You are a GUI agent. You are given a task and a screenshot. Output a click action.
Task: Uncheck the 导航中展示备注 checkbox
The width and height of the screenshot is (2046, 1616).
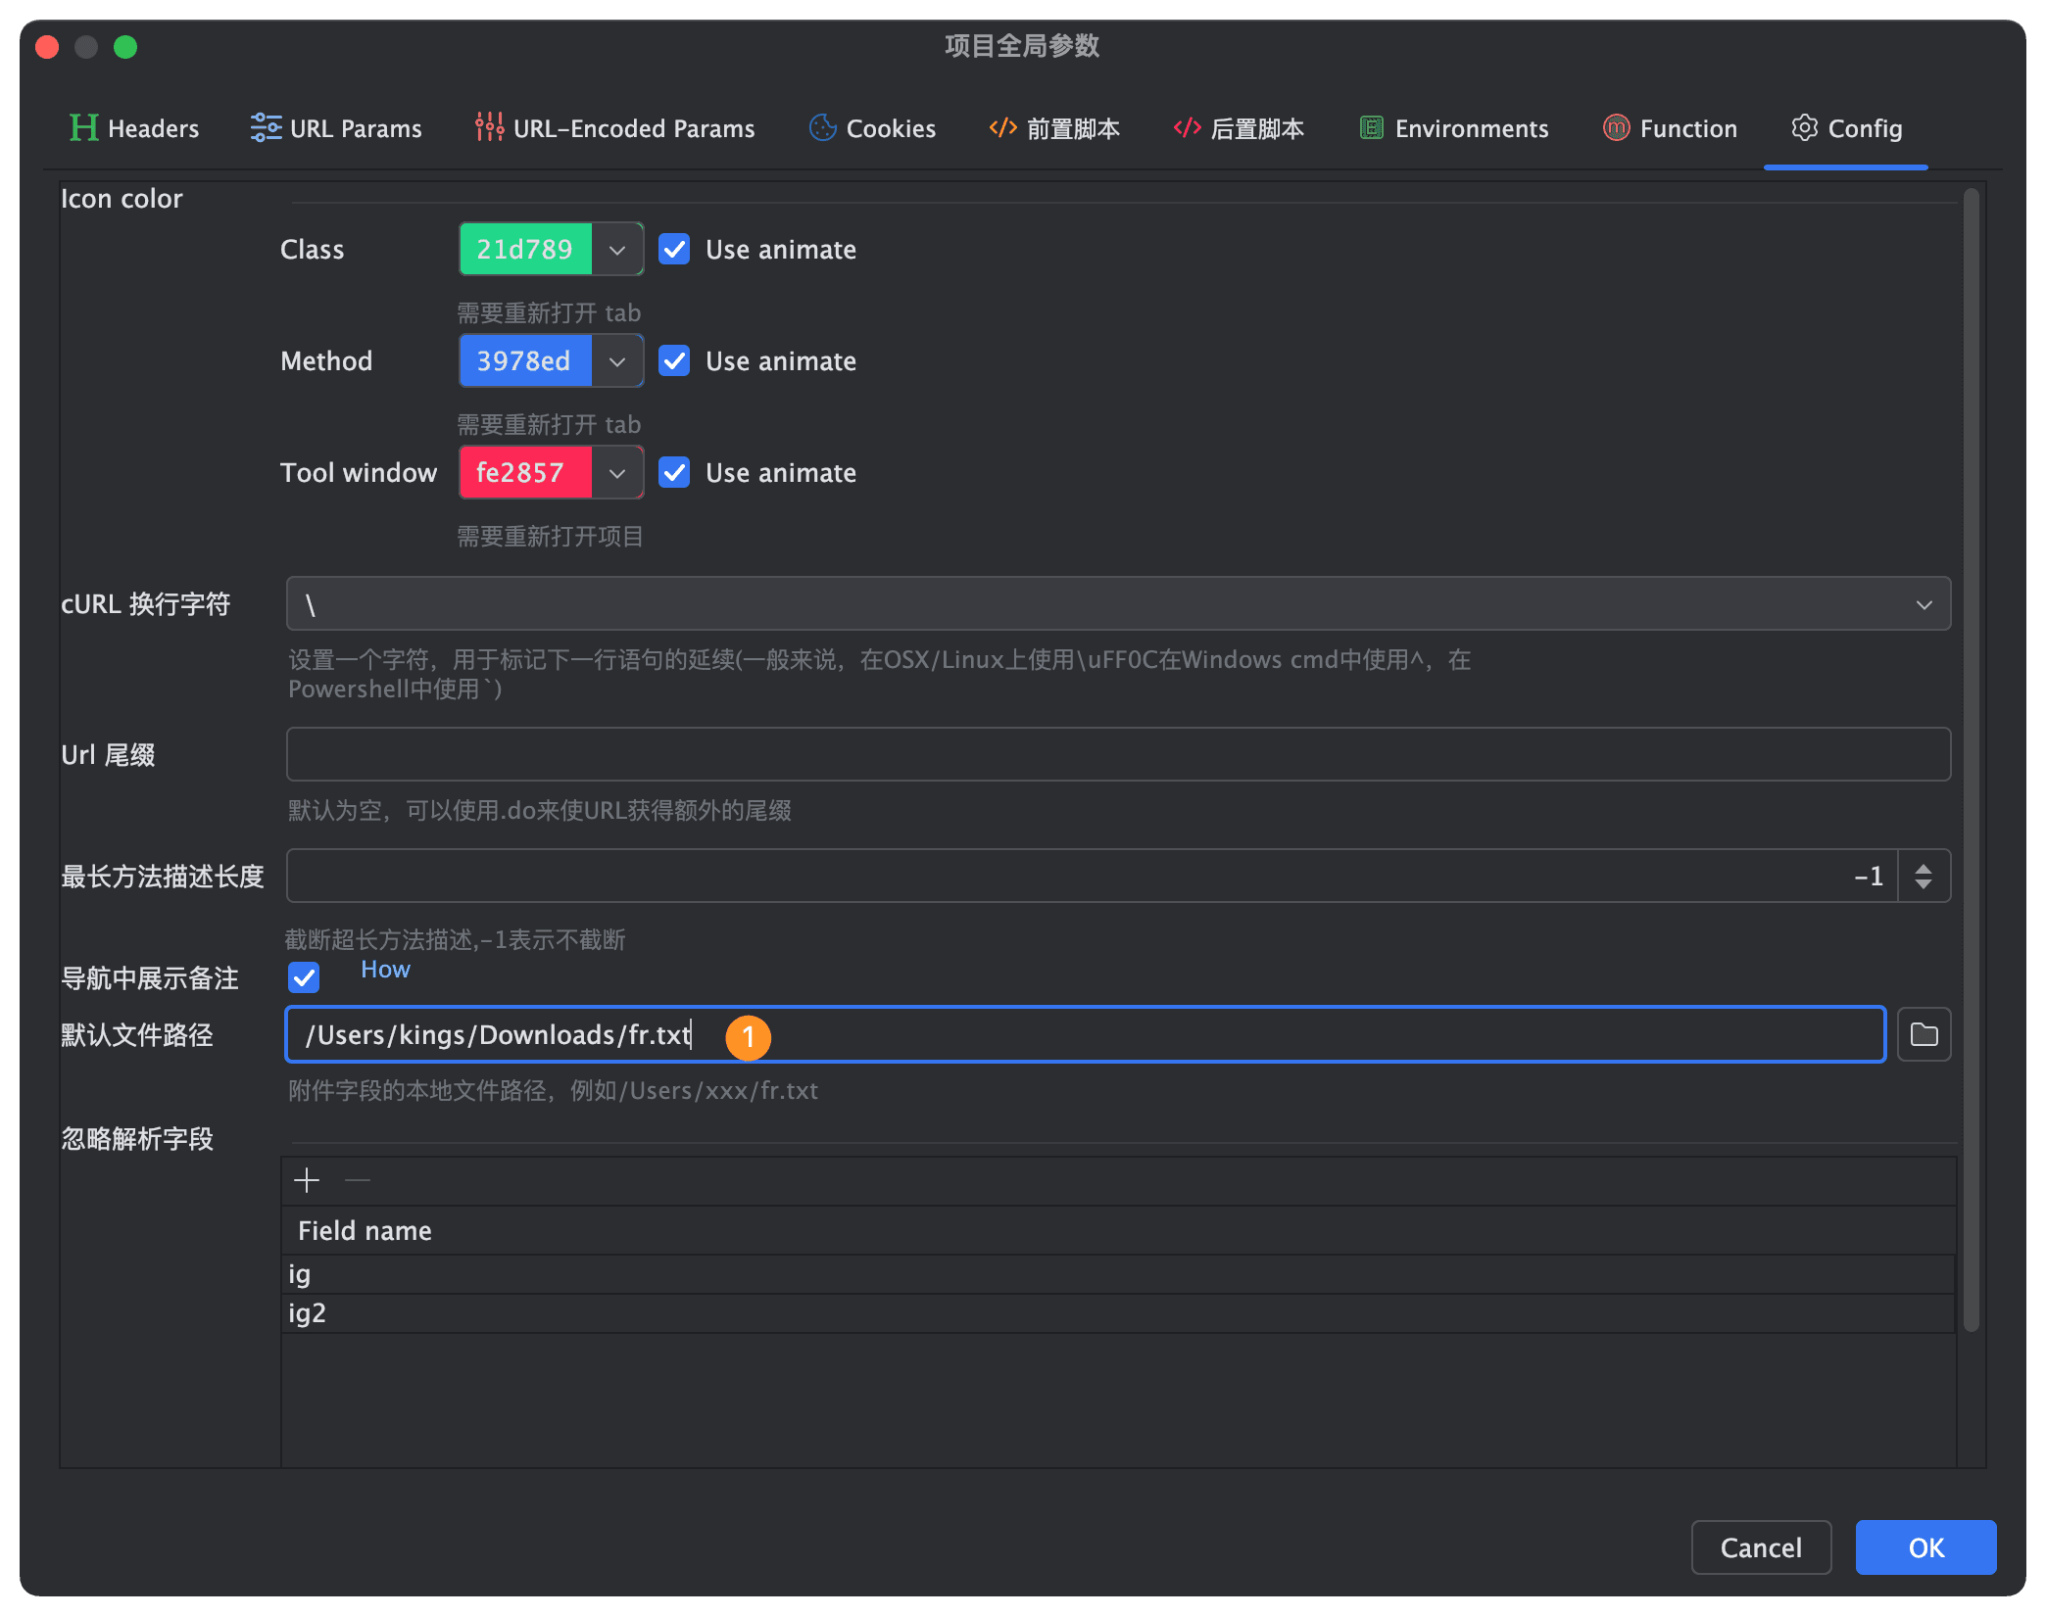(304, 976)
